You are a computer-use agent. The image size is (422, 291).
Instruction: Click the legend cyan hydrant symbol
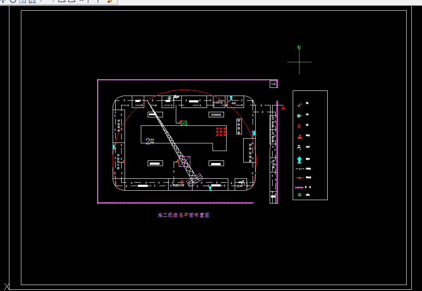pyautogui.click(x=299, y=160)
